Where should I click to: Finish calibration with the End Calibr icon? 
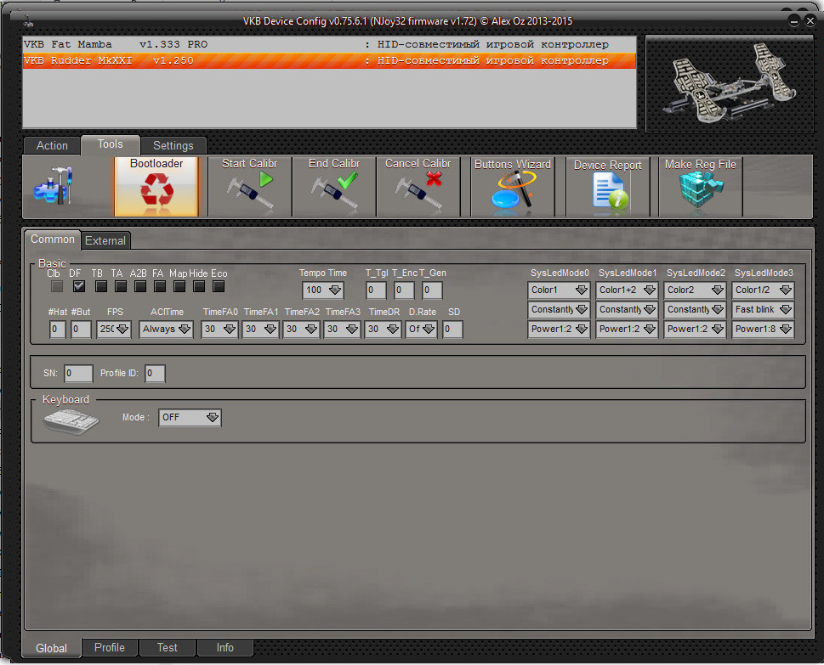(334, 187)
